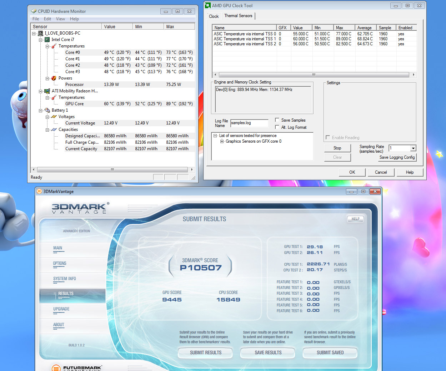446x371 pixels.
Task: Select the Thermal Sensors tab
Action: [x=238, y=16]
